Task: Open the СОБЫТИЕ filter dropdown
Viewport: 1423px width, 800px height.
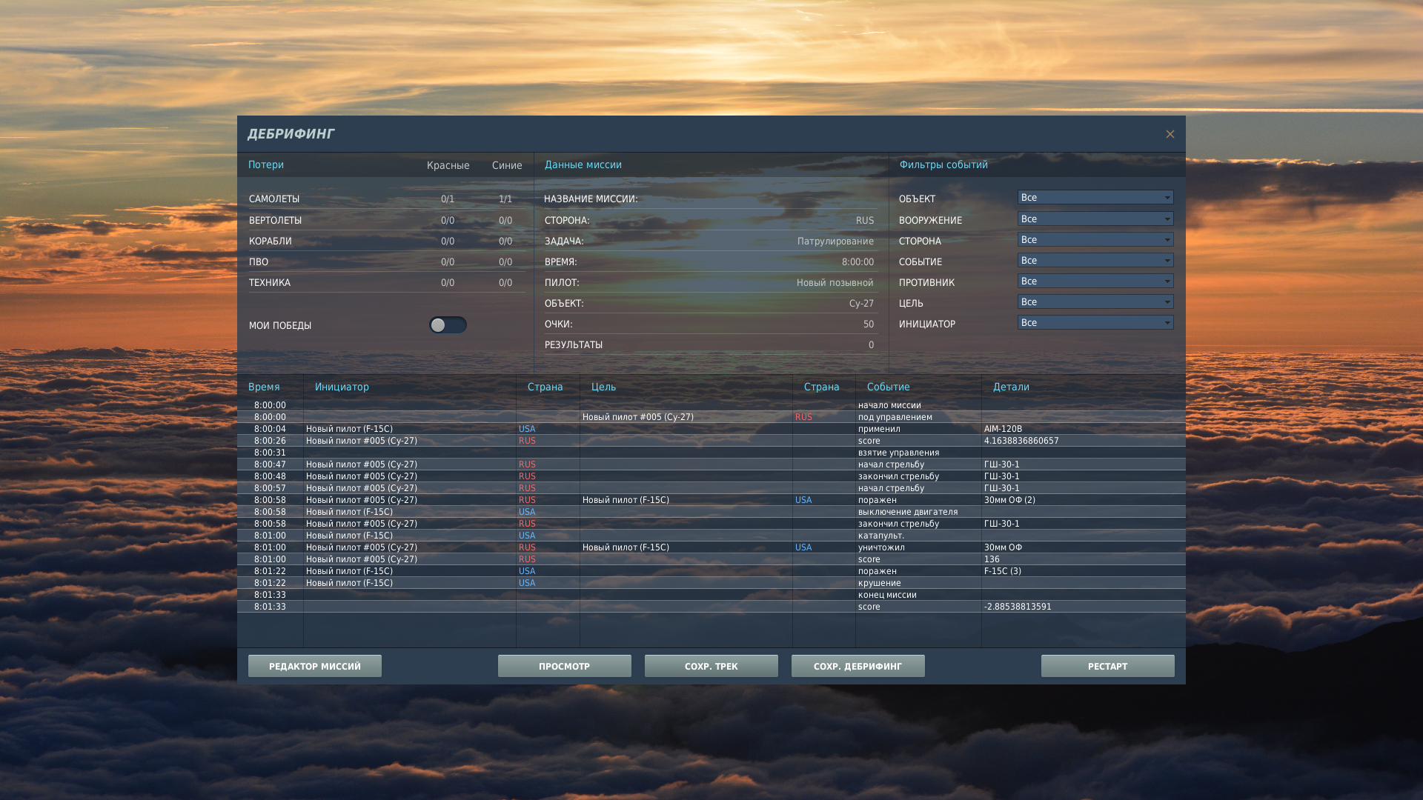Action: [x=1095, y=260]
